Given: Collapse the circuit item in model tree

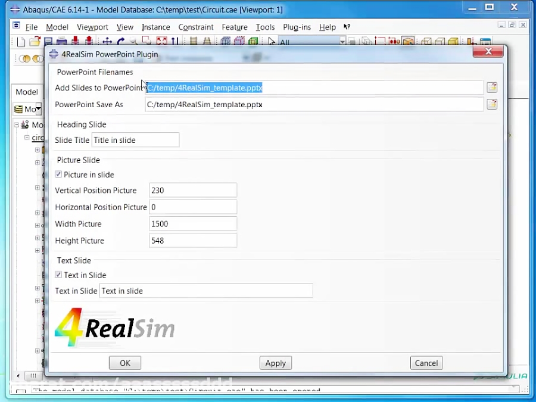Looking at the screenshot, I should click(27, 138).
